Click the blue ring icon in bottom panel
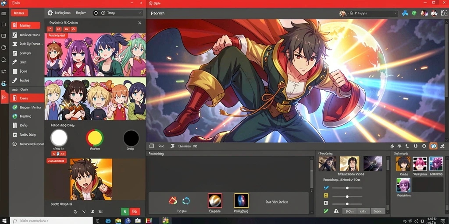Viewport: 449px width, 224px height. pyautogui.click(x=186, y=200)
